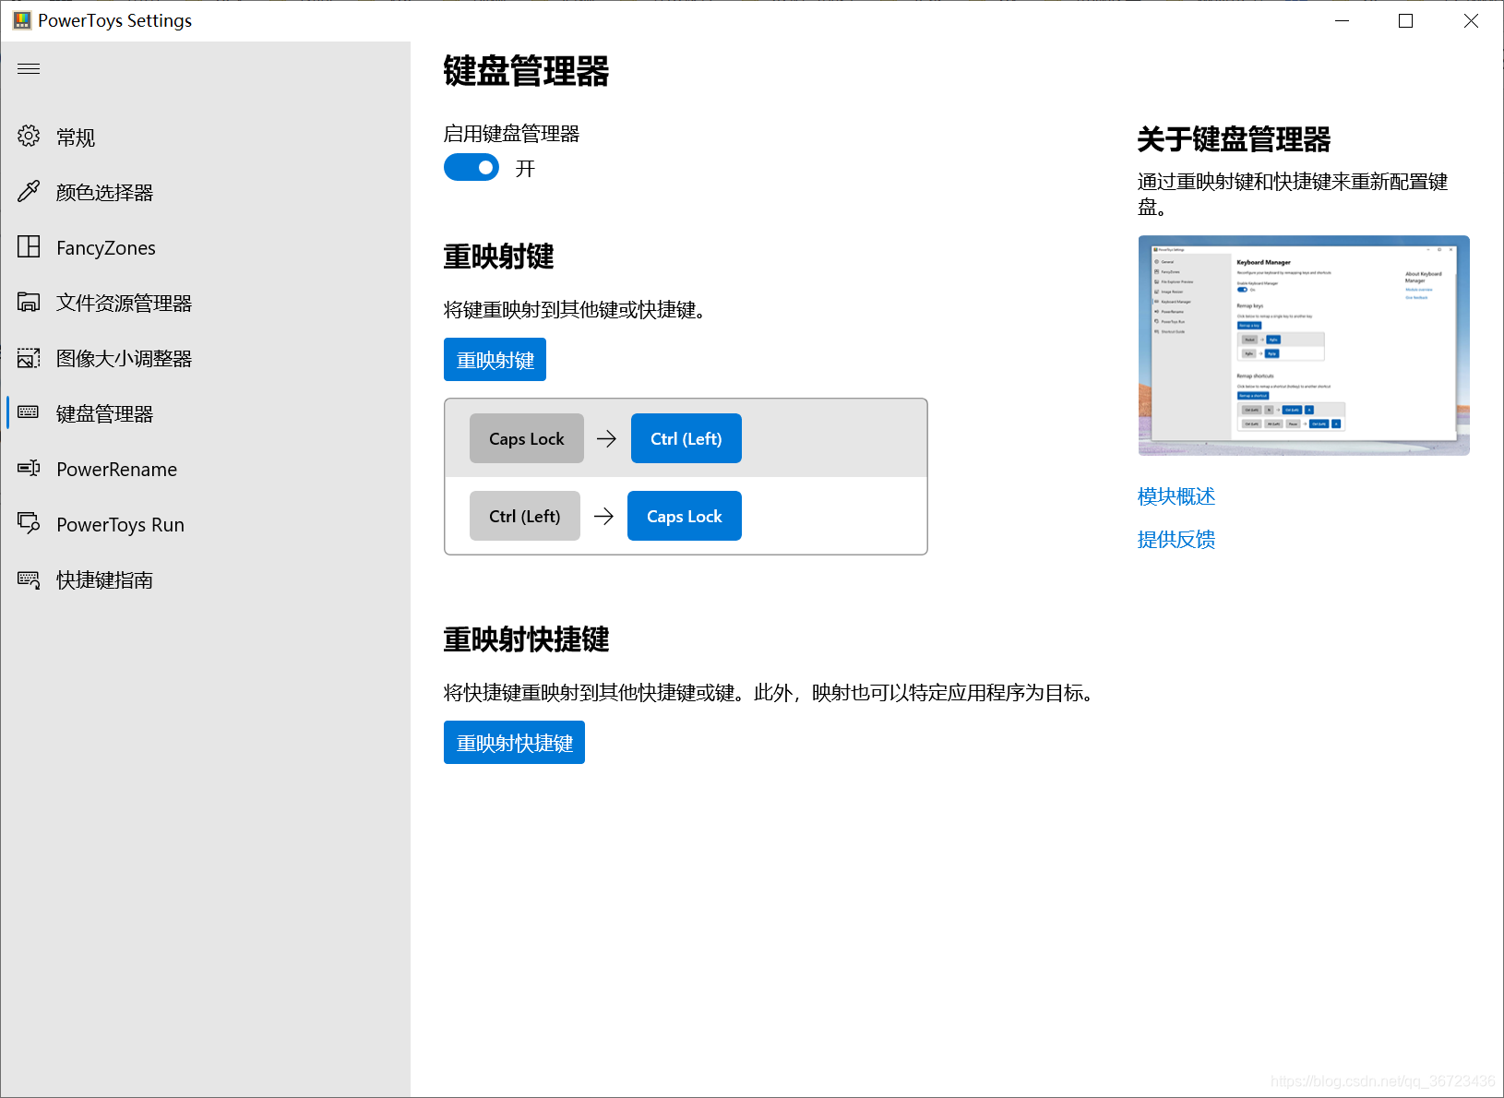Click the Keyboard Manager preview thumbnail
The image size is (1504, 1098).
coord(1304,345)
